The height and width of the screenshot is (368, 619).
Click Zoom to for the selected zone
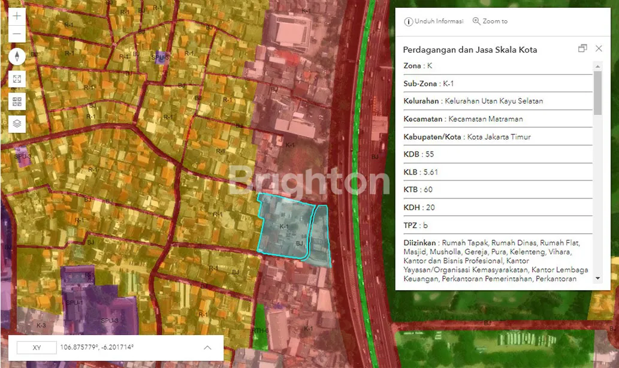tap(490, 22)
